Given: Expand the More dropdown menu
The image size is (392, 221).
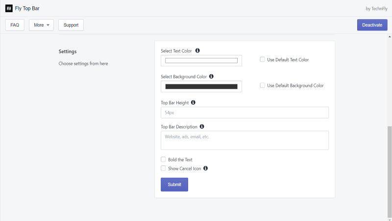Looking at the screenshot, I should pyautogui.click(x=41, y=25).
